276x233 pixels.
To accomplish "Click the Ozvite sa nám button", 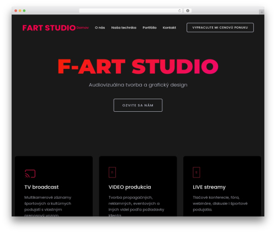I will pos(138,105).
